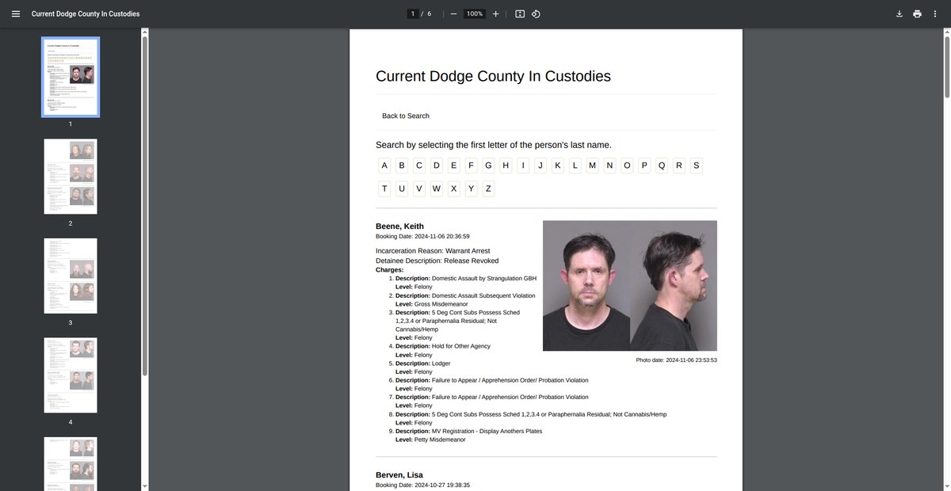Search names beginning with V
This screenshot has width=951, height=491.
coord(419,188)
